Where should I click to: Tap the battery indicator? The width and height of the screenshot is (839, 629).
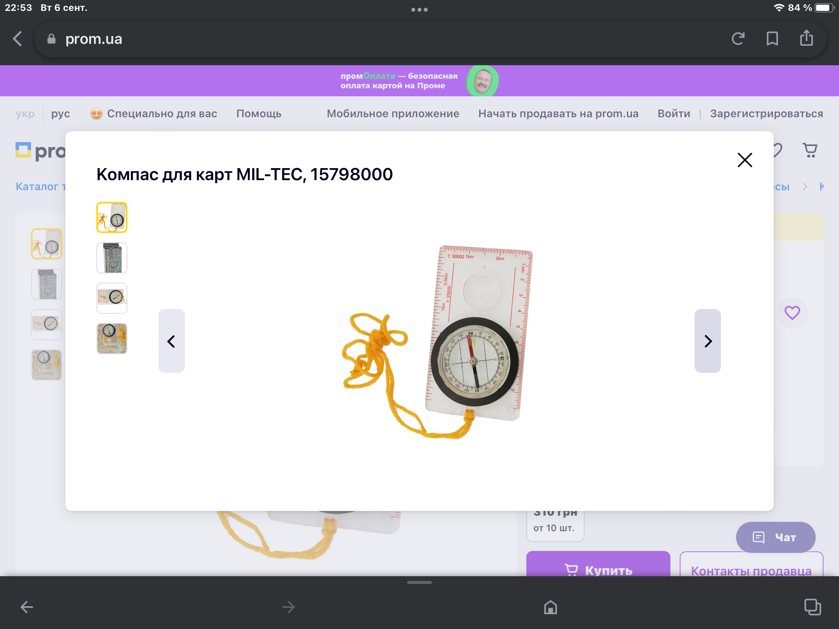[x=825, y=8]
